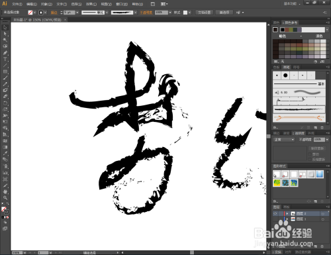Select the Paintbrush tool

pyautogui.click(x=5, y=77)
